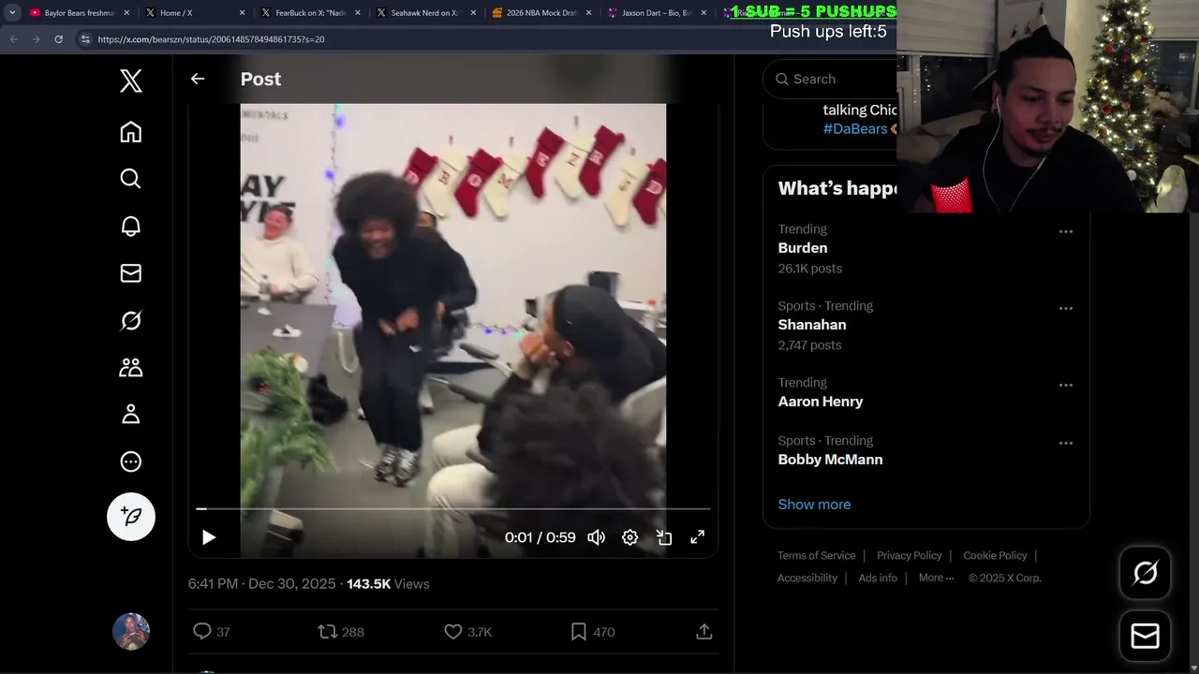Go back with the Post arrow
The height and width of the screenshot is (674, 1199).
198,79
